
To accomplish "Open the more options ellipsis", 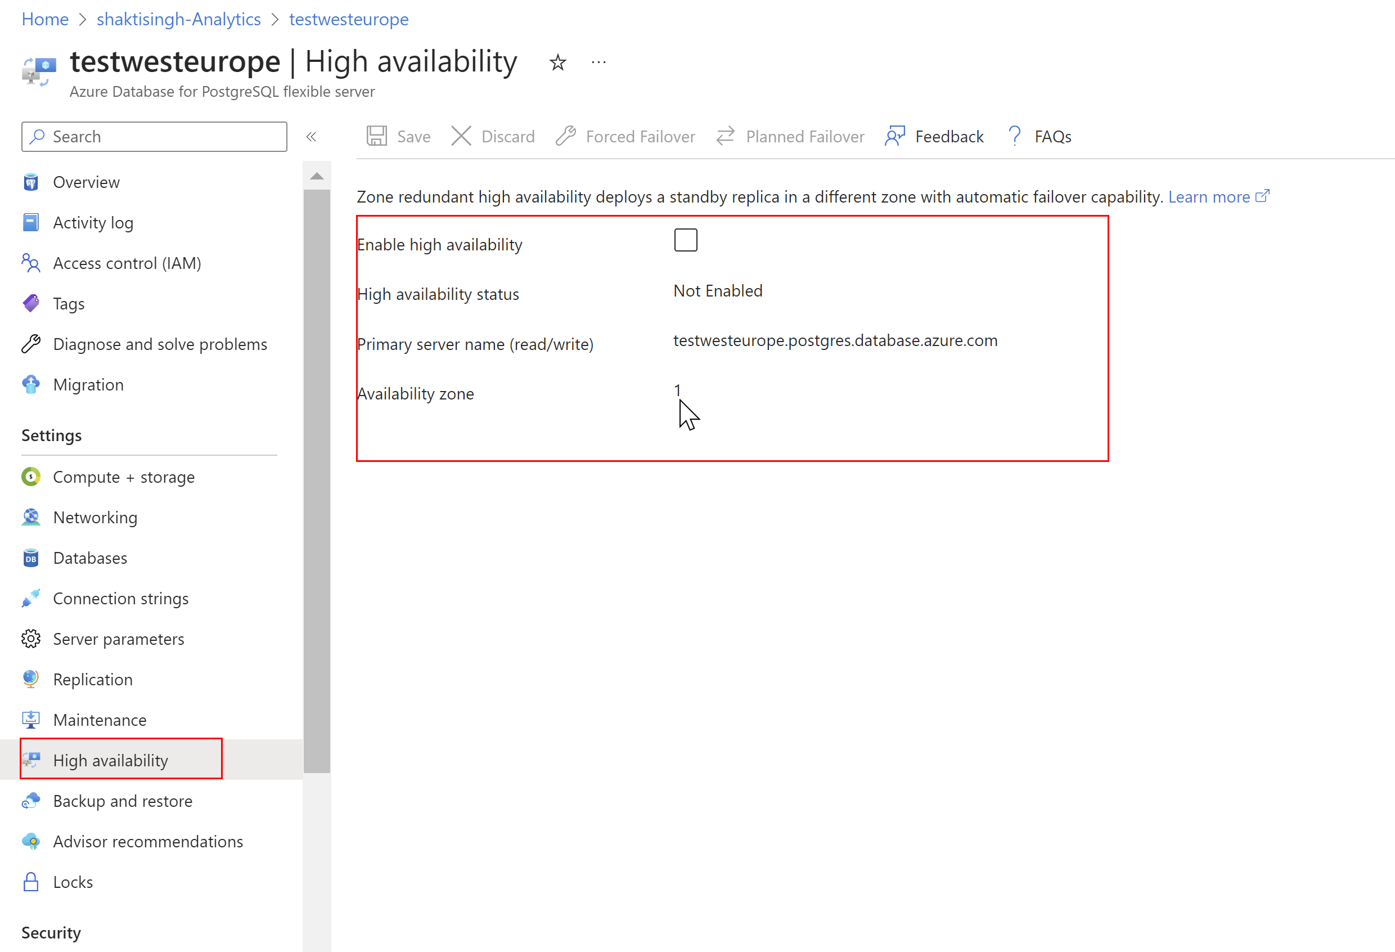I will click(x=598, y=62).
